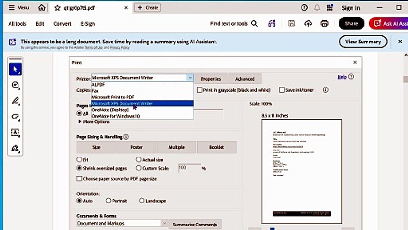Viewport: 408px width, 230px height.
Task: Select the Custom Scale radio button
Action: pos(139,168)
